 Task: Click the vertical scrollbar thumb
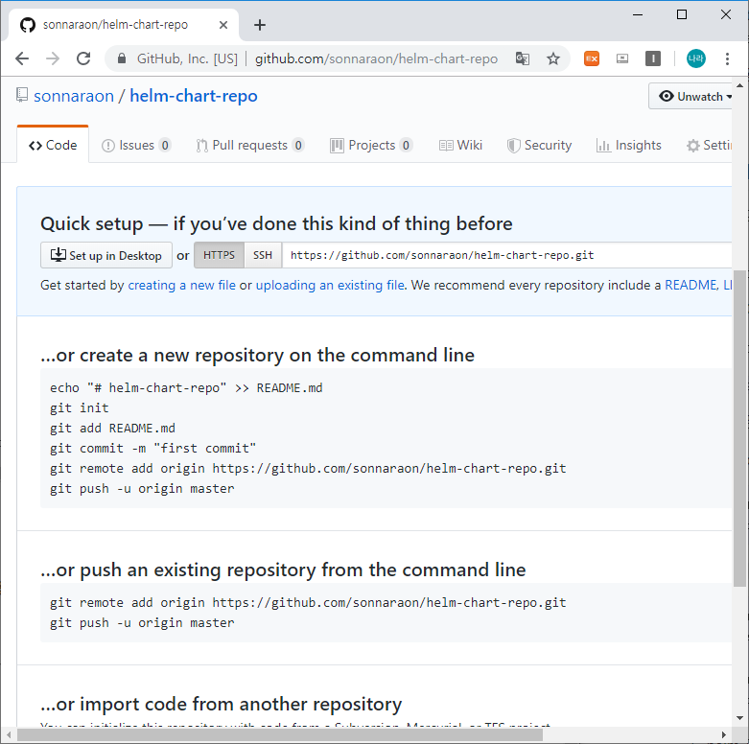tap(740, 429)
